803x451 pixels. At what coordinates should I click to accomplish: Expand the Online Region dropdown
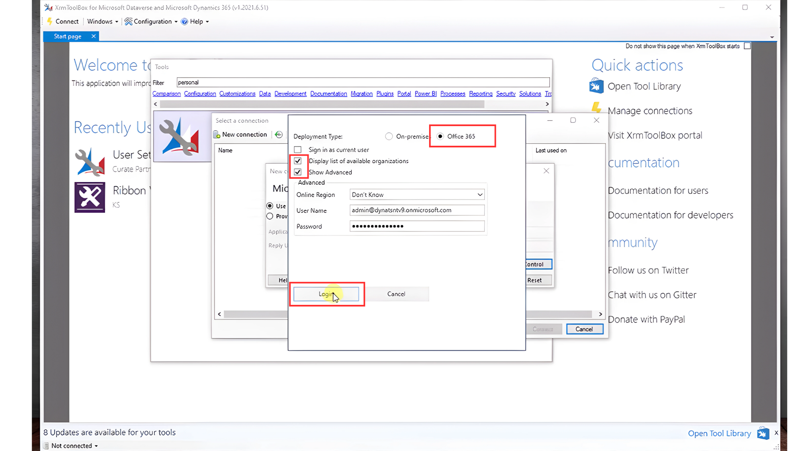[480, 195]
